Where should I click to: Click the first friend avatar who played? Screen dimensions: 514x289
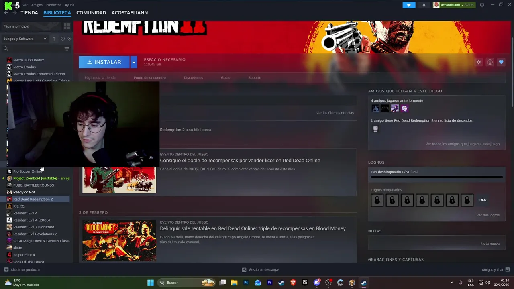[375, 108]
